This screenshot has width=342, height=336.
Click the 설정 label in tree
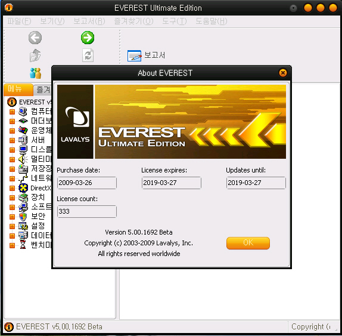pyautogui.click(x=38, y=226)
